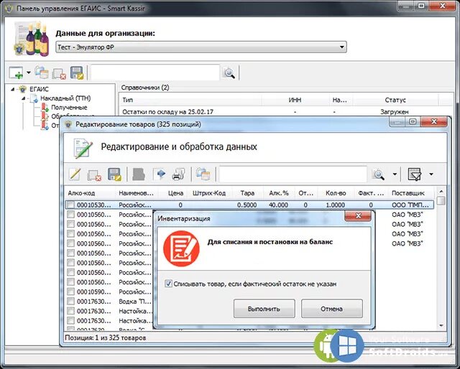
Task: Click status bar 'Позиция: 1 из 325 товаров'
Action: click(x=106, y=337)
